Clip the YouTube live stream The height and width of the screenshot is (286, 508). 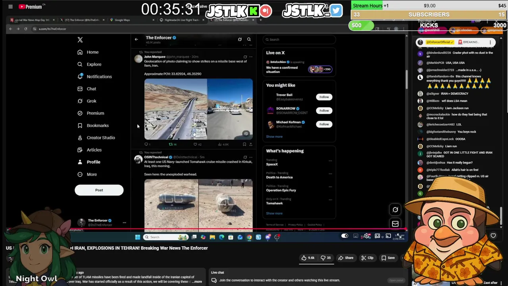click(367, 258)
